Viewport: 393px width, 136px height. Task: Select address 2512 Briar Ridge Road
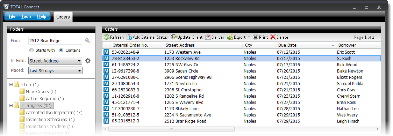[185, 121]
